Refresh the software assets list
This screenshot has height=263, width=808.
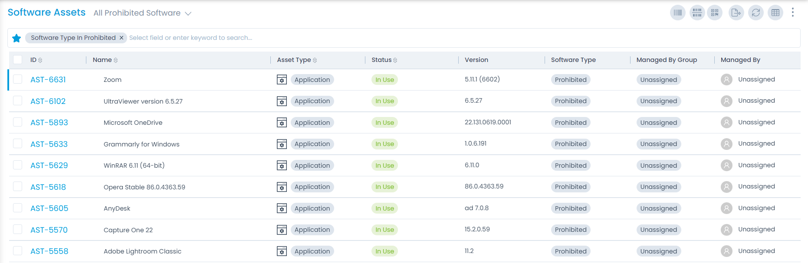click(756, 13)
